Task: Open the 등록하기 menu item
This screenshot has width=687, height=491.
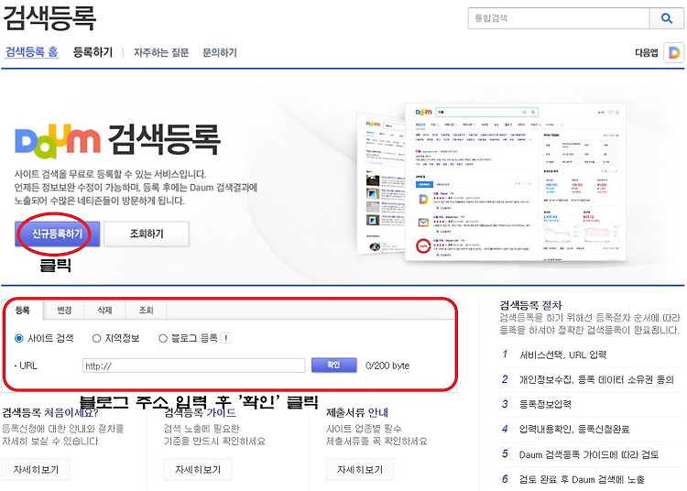Action: [93, 52]
